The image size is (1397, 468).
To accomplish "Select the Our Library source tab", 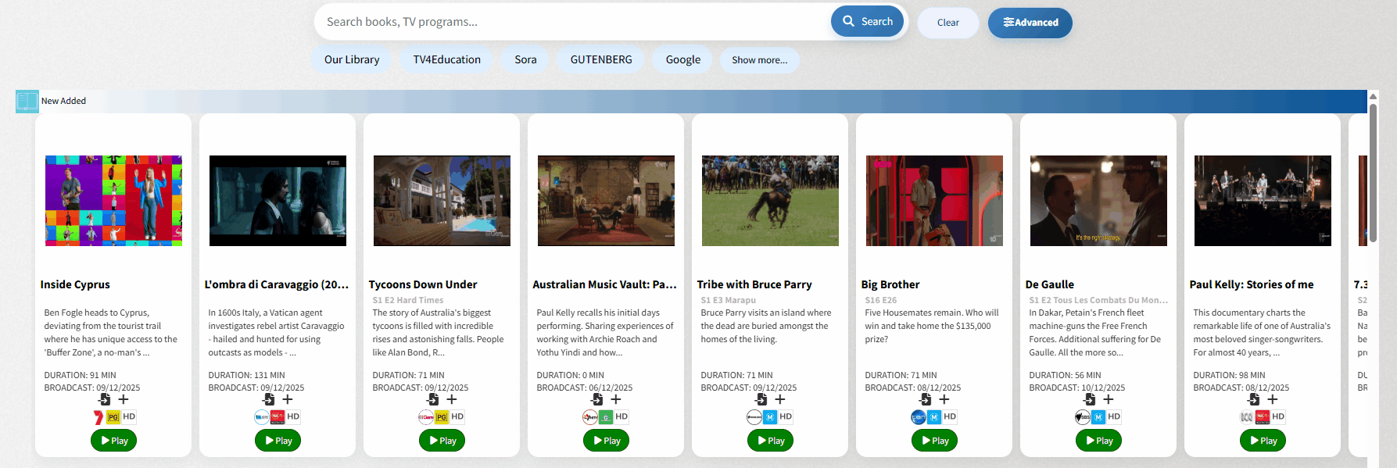I will 352,60.
